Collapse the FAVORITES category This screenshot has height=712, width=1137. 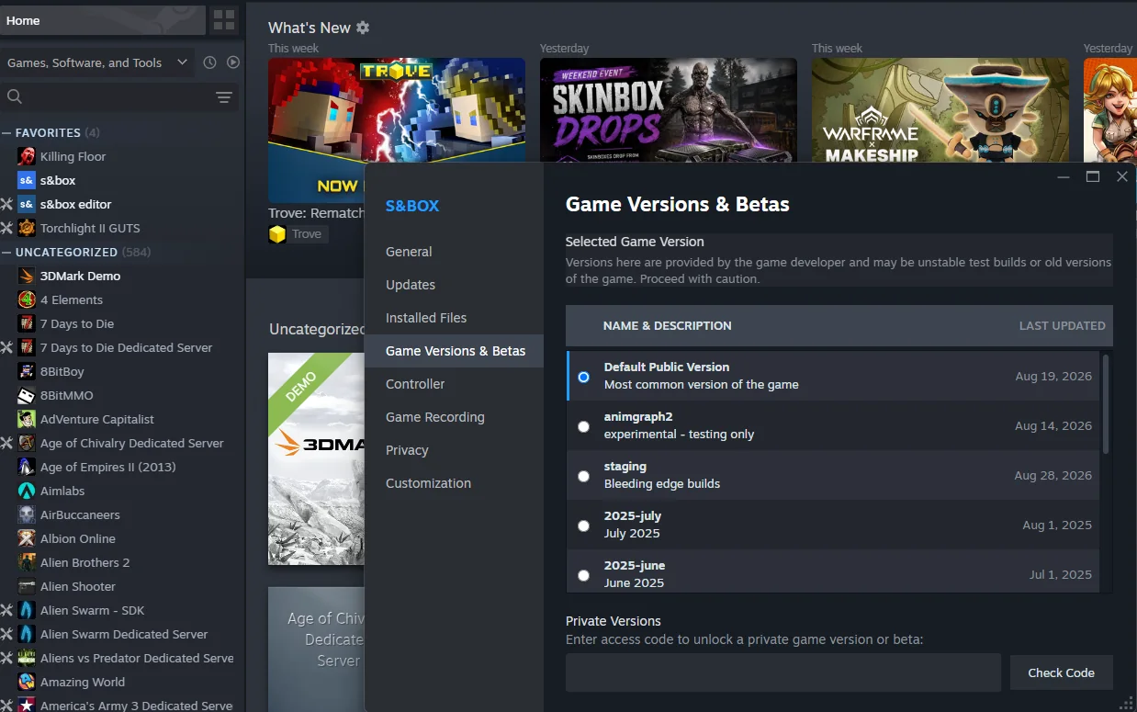tap(6, 132)
